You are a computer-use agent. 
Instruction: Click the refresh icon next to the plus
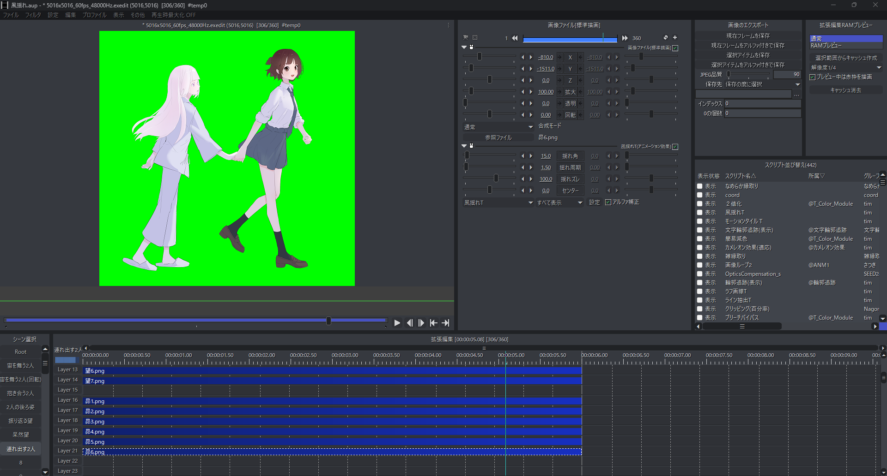pyautogui.click(x=665, y=37)
